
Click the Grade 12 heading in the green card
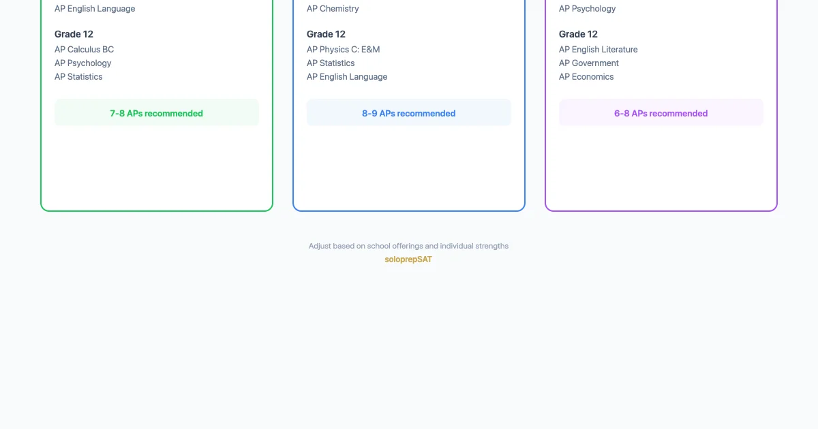click(x=74, y=34)
